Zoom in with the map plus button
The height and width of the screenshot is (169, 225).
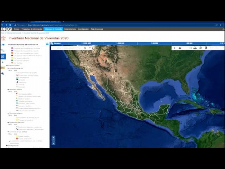53,137
